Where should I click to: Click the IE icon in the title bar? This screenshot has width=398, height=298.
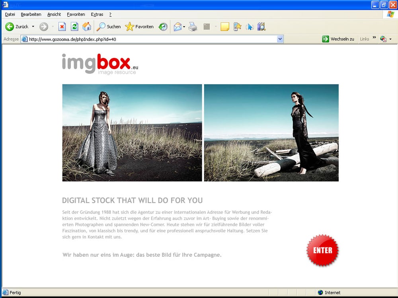(5, 4)
